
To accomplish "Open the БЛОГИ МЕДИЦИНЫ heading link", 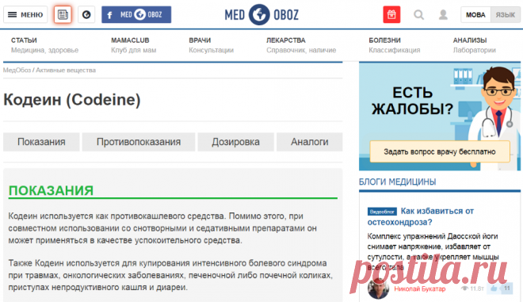I will 397,182.
